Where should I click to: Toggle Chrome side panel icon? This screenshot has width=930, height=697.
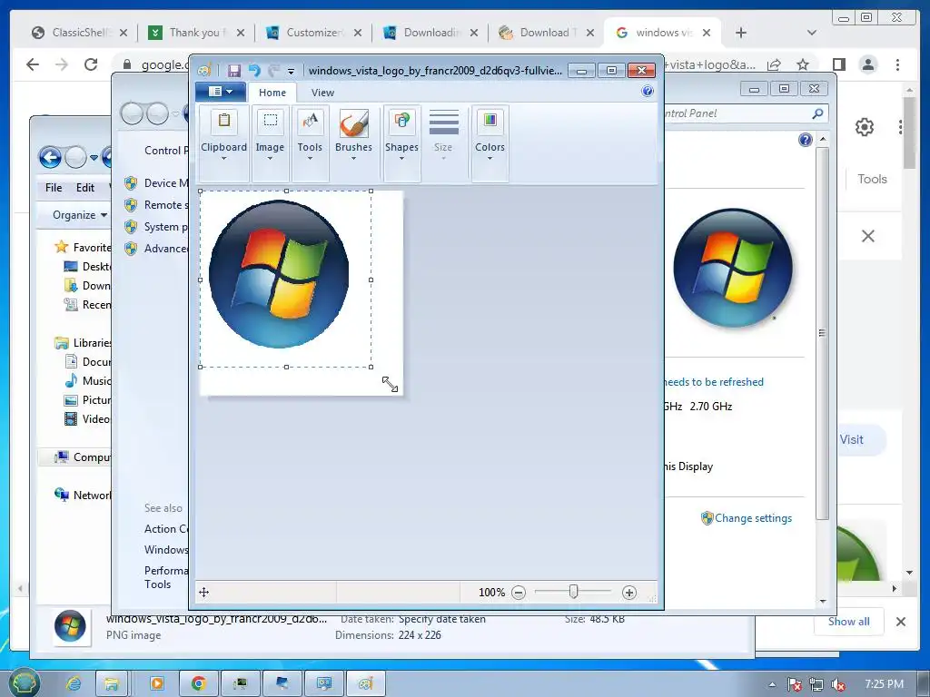coord(838,64)
